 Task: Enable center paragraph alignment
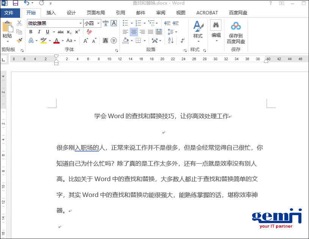coord(134,31)
